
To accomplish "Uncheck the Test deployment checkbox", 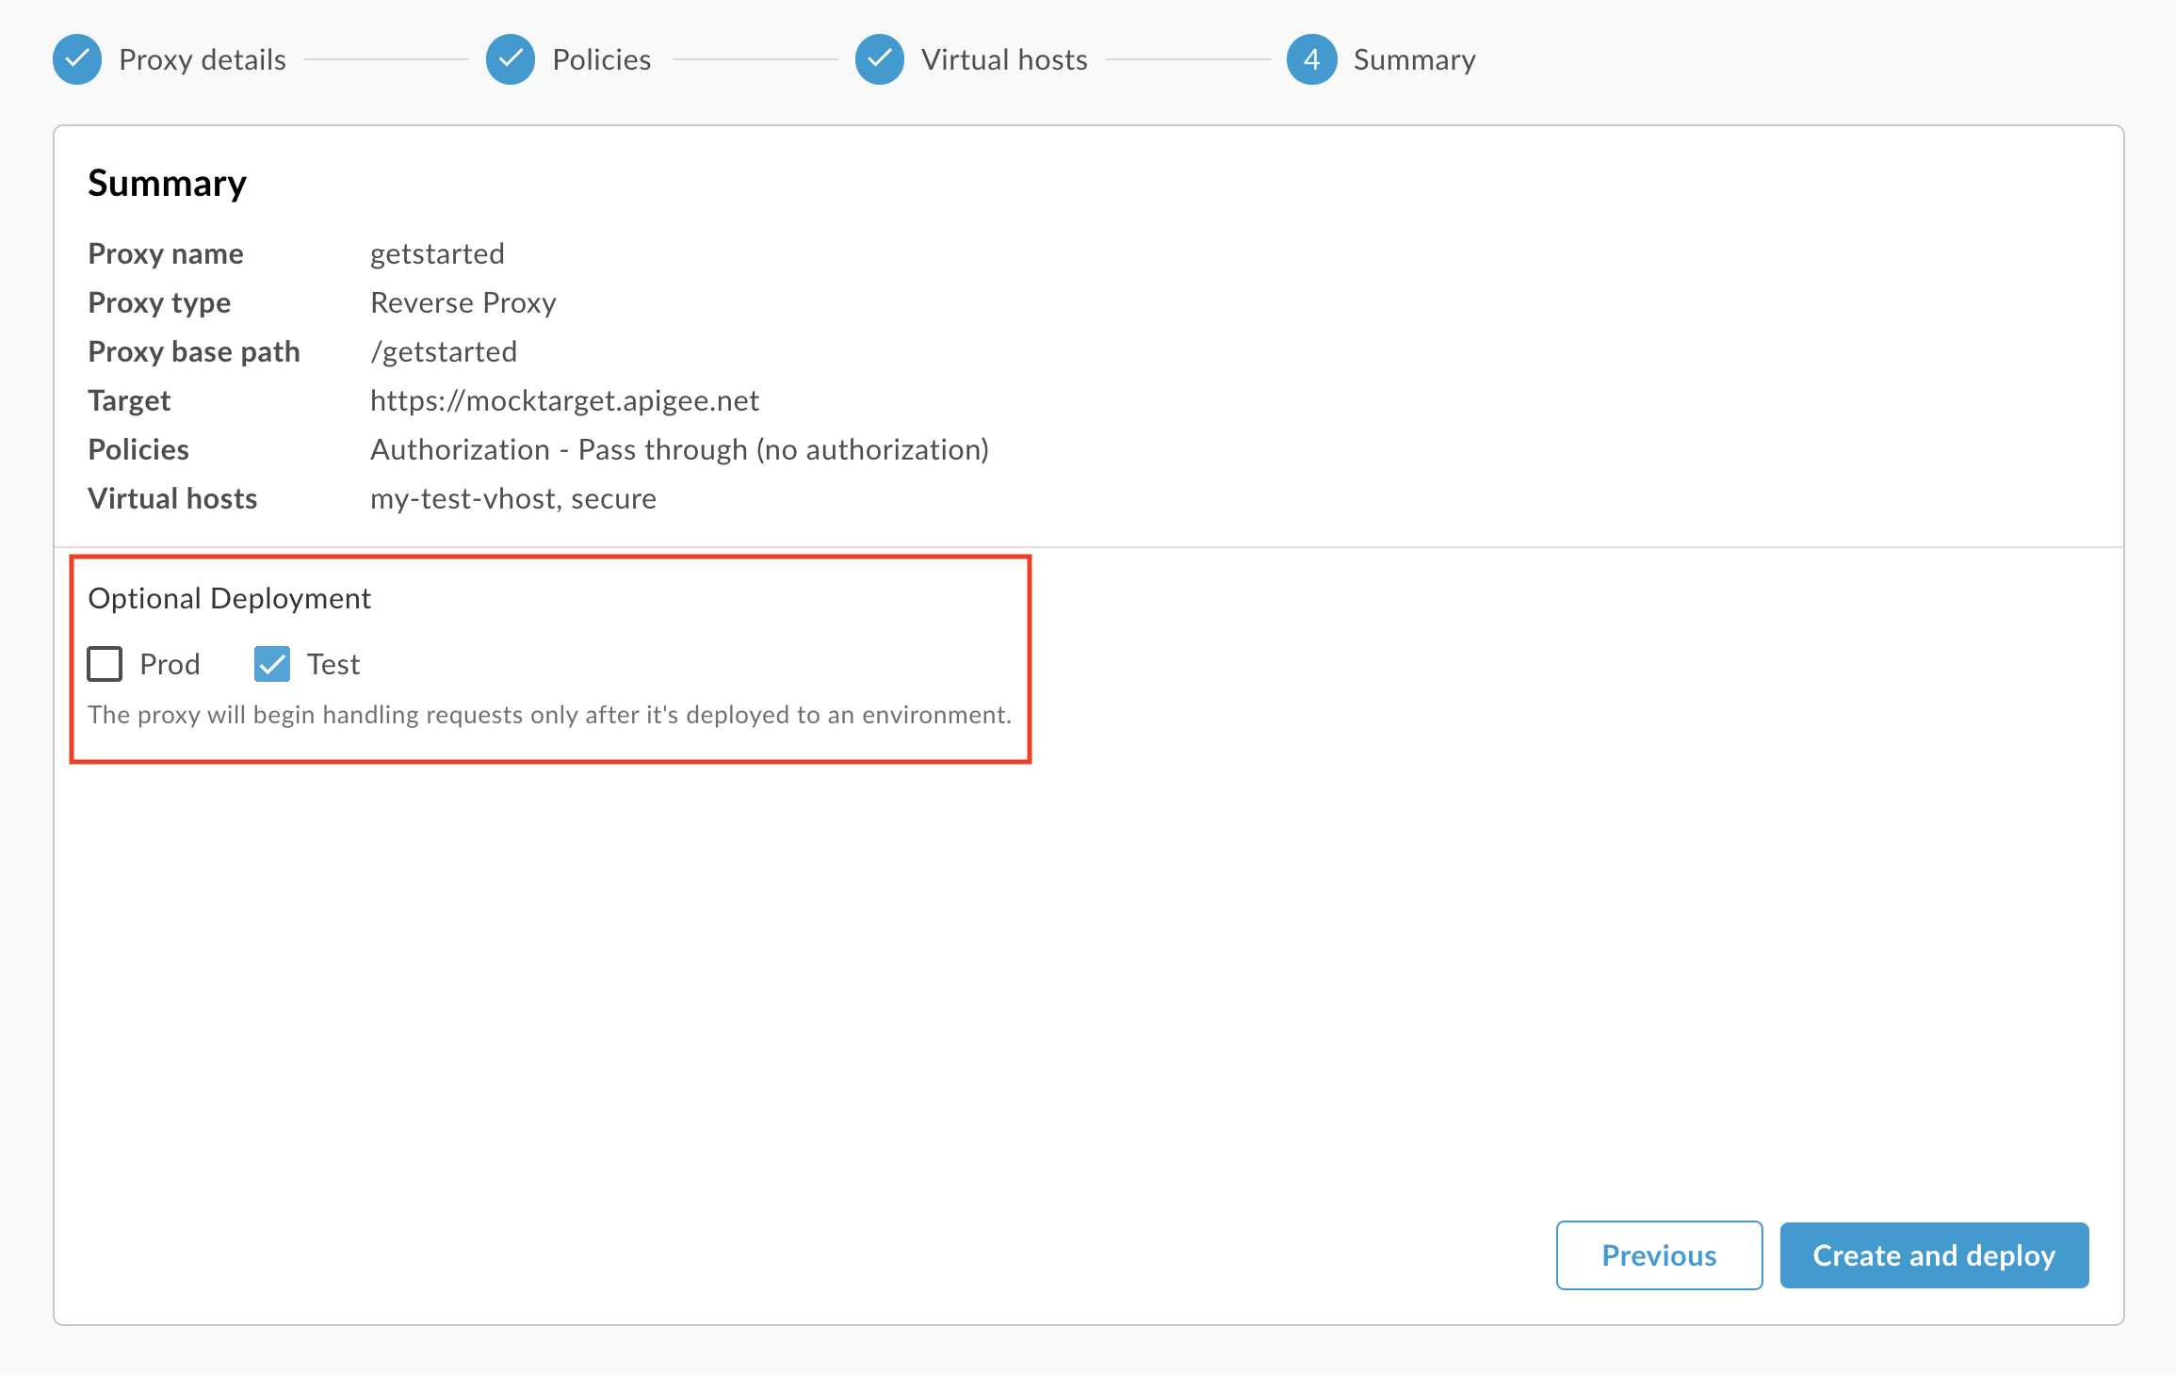I will (x=272, y=664).
